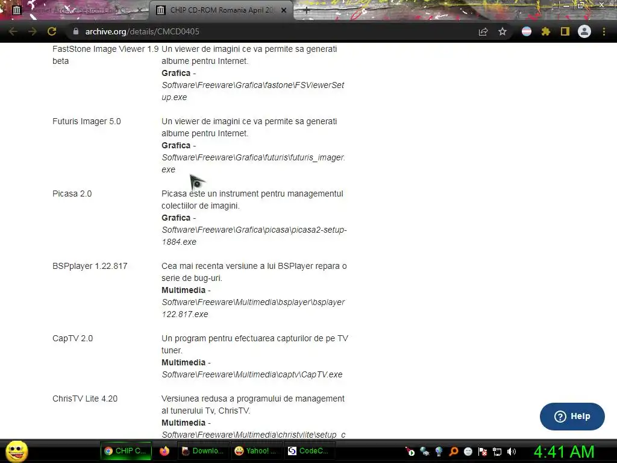Go back to the previous page
Image resolution: width=617 pixels, height=463 pixels.
[x=13, y=31]
